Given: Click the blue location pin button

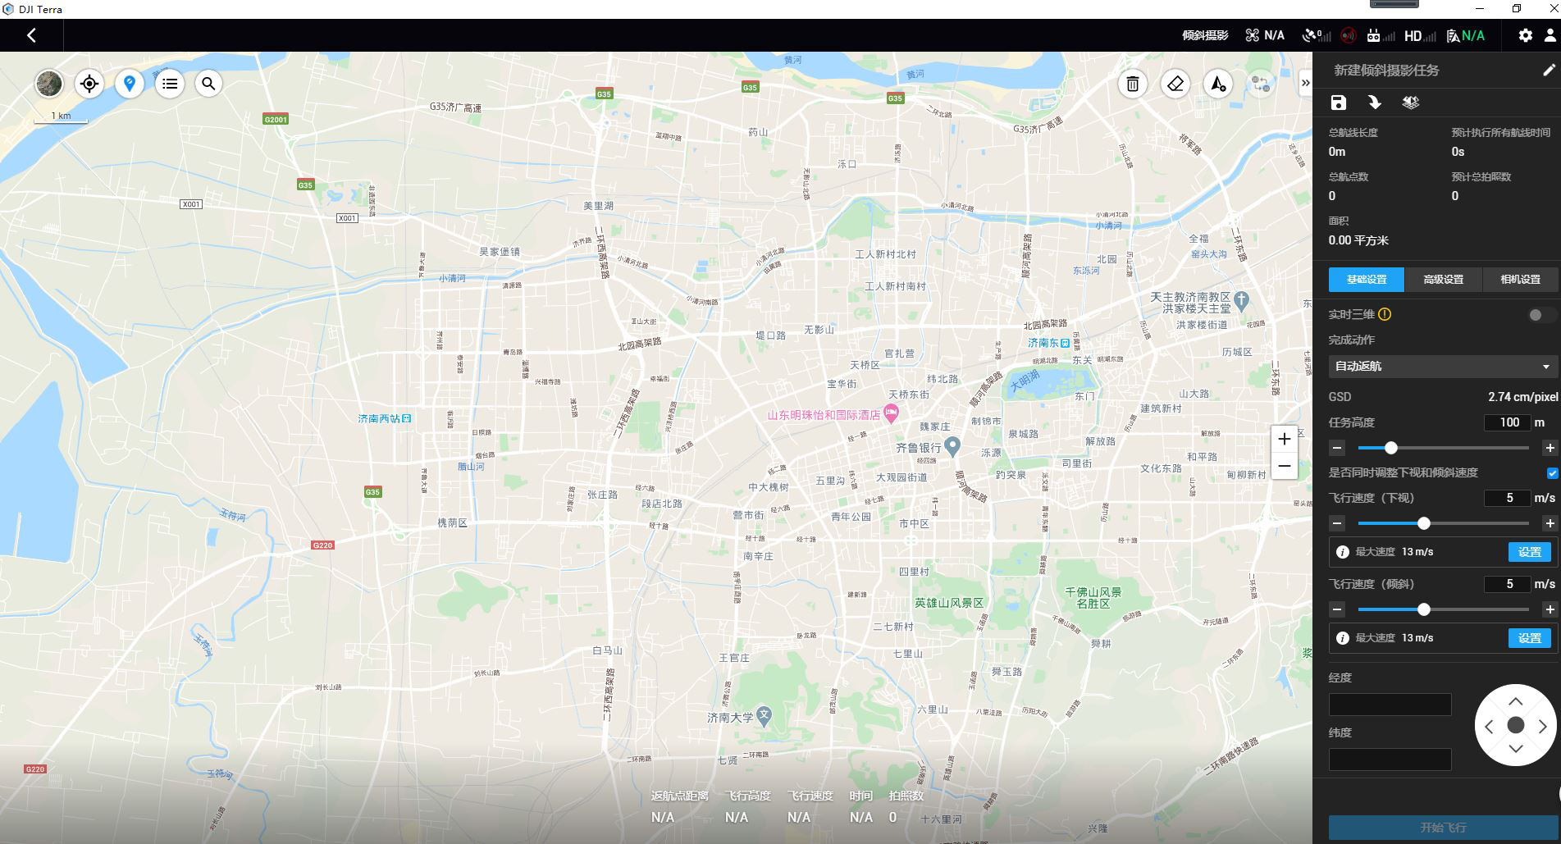Looking at the screenshot, I should (129, 83).
